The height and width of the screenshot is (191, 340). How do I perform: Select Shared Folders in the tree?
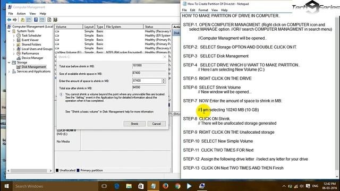pyautogui.click(x=31, y=45)
